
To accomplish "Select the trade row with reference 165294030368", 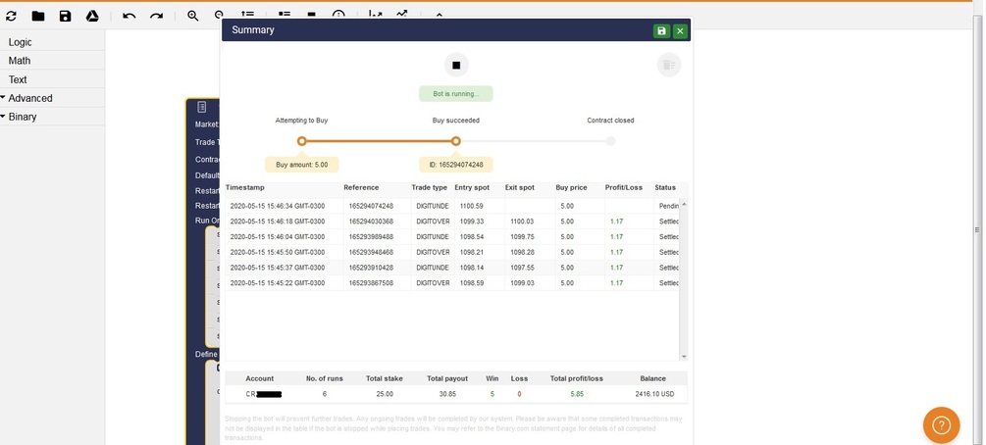I will (x=452, y=222).
